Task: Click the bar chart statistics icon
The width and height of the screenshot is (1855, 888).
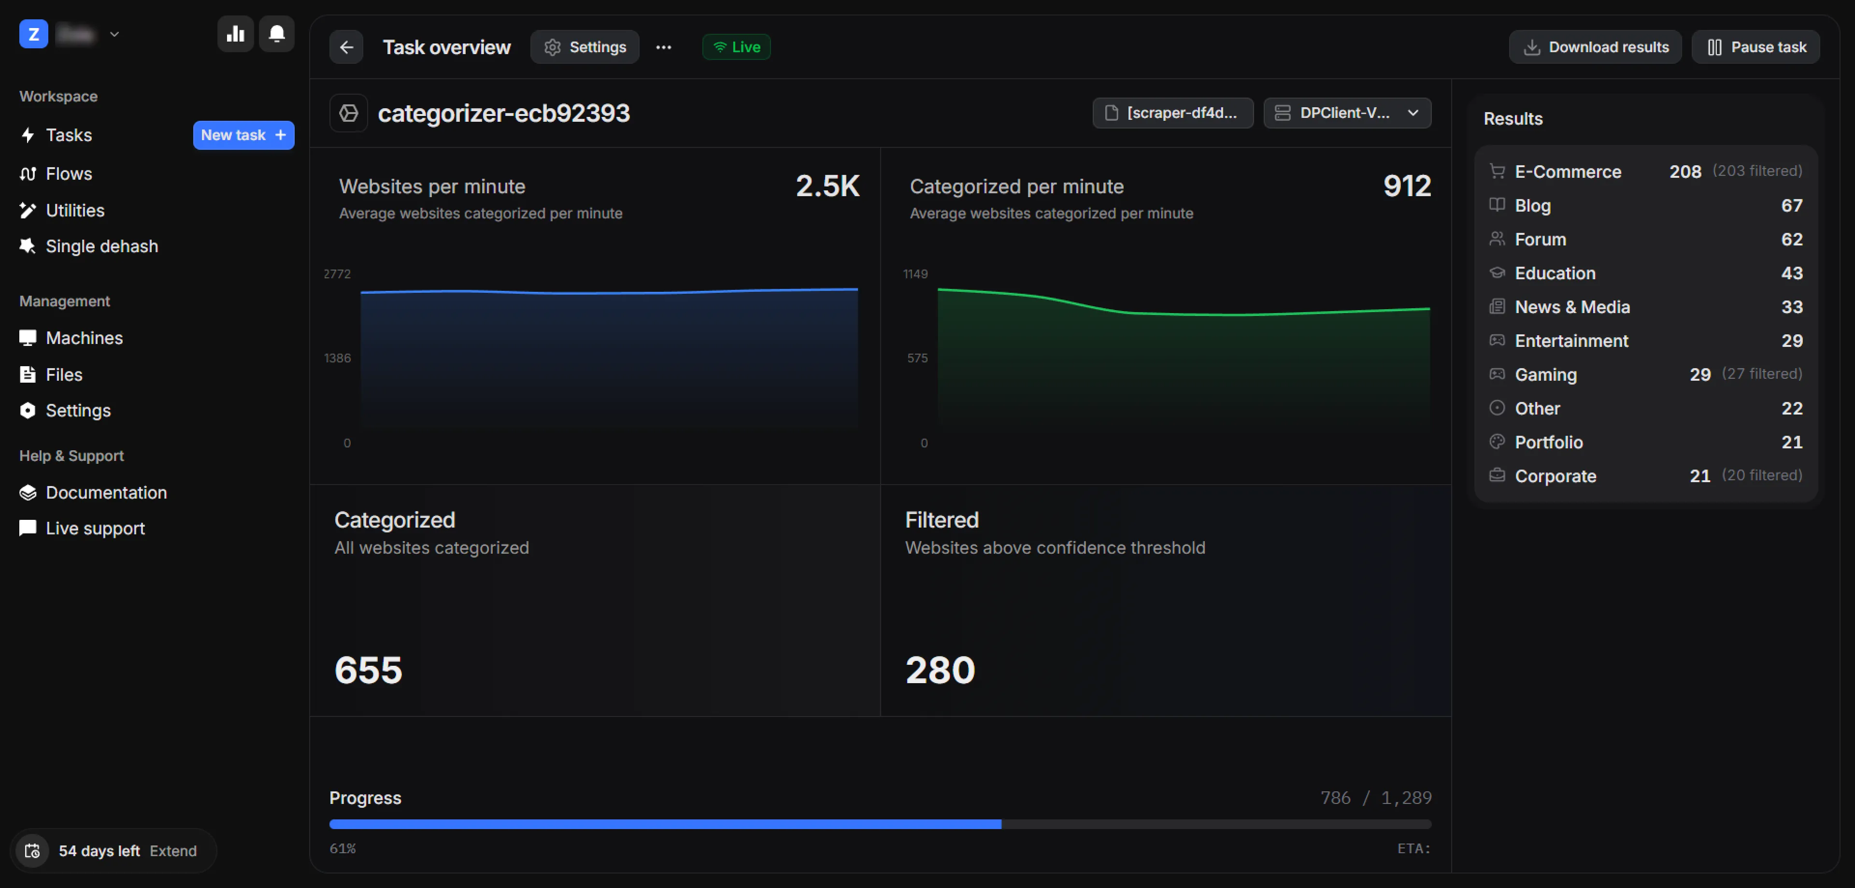Action: (235, 34)
